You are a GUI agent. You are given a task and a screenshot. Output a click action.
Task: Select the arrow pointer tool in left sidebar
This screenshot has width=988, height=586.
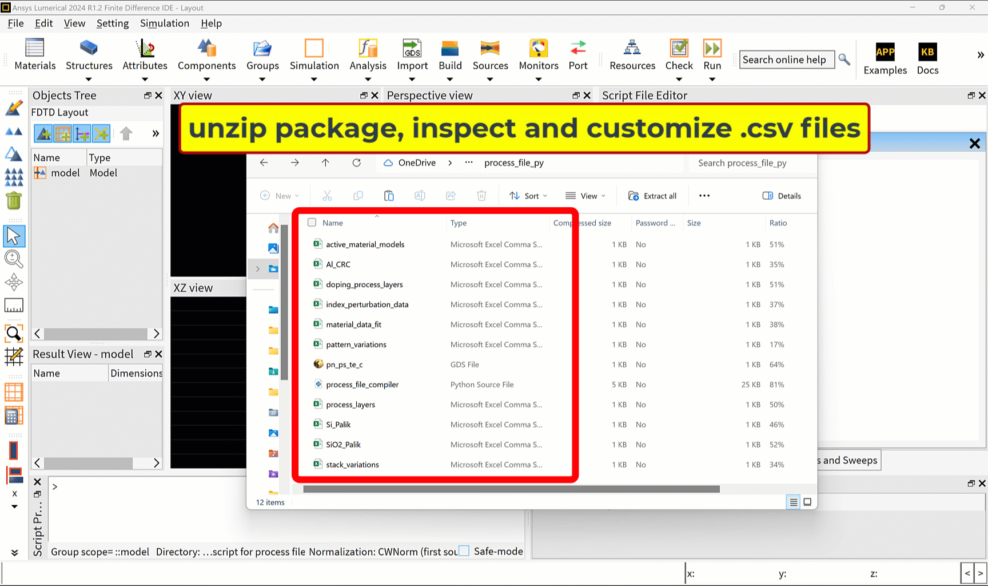[14, 236]
